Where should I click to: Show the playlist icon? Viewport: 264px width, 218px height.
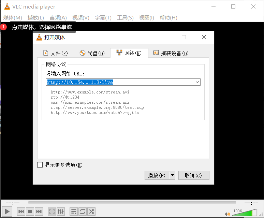tap(74, 212)
